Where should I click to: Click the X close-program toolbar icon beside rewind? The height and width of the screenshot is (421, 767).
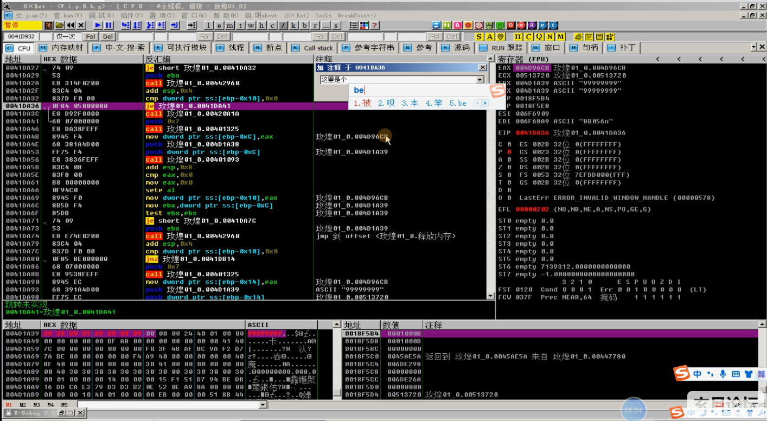[81, 25]
